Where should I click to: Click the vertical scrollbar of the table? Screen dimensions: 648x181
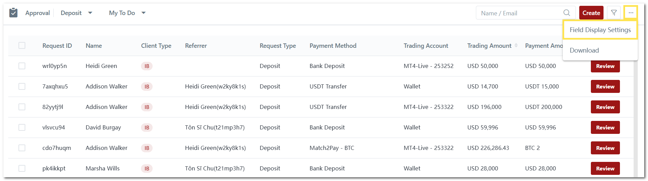636,120
